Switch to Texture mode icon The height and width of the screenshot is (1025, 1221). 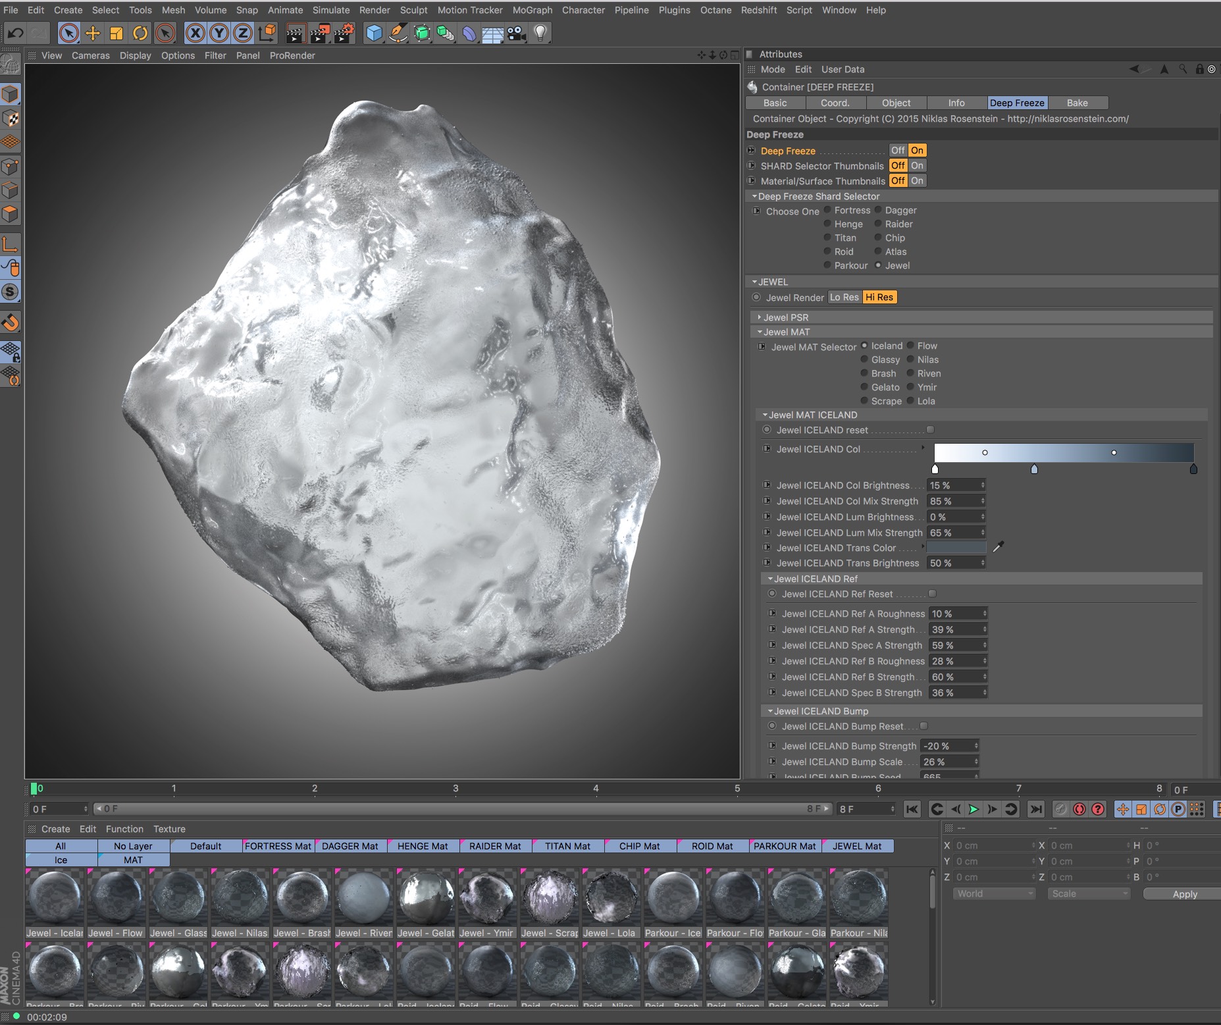coord(11,118)
